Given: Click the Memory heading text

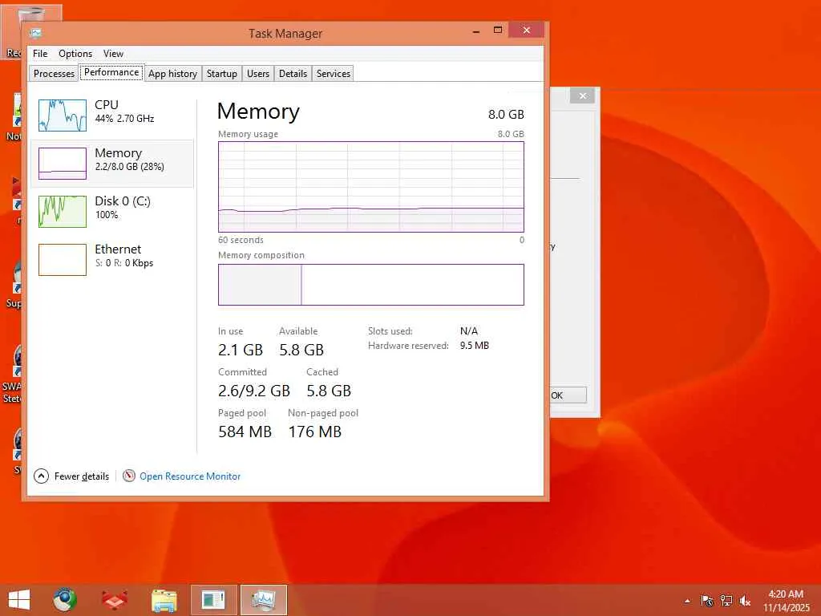Looking at the screenshot, I should (258, 111).
